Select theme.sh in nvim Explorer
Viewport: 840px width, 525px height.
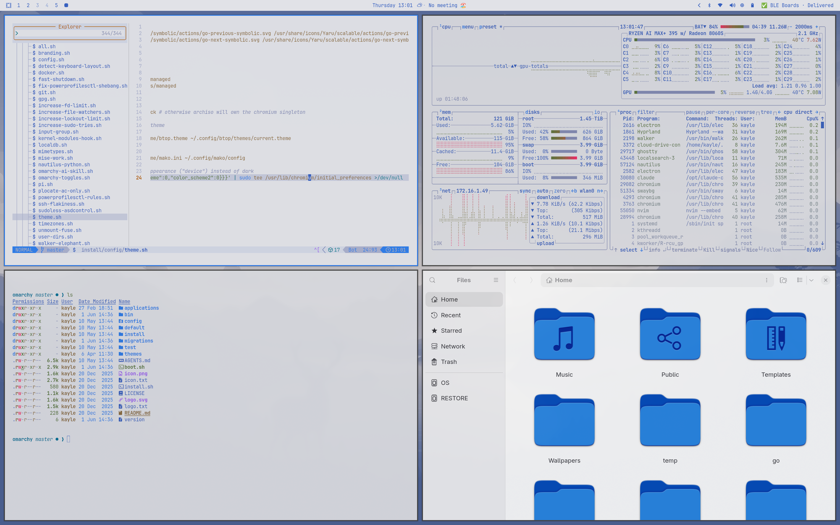click(x=70, y=217)
